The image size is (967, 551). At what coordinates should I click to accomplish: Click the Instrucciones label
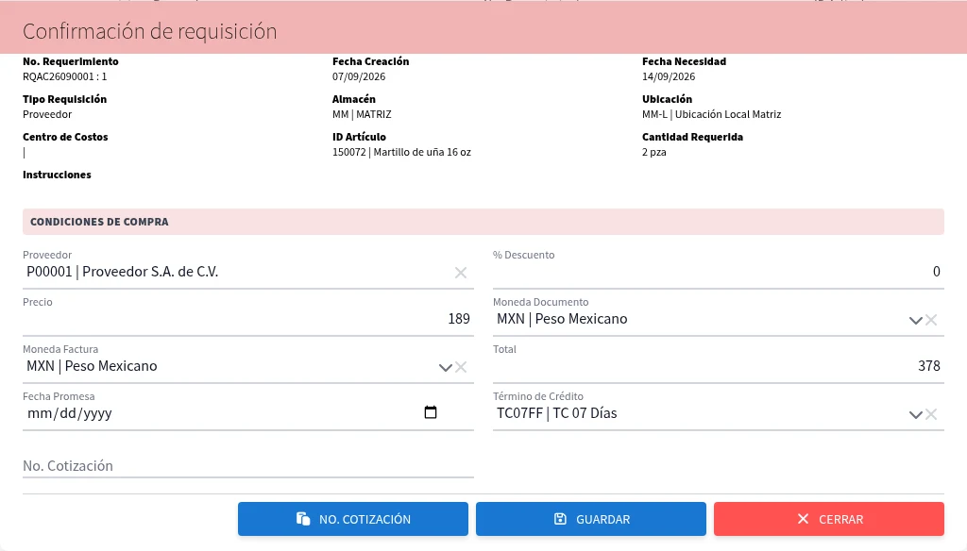(57, 175)
